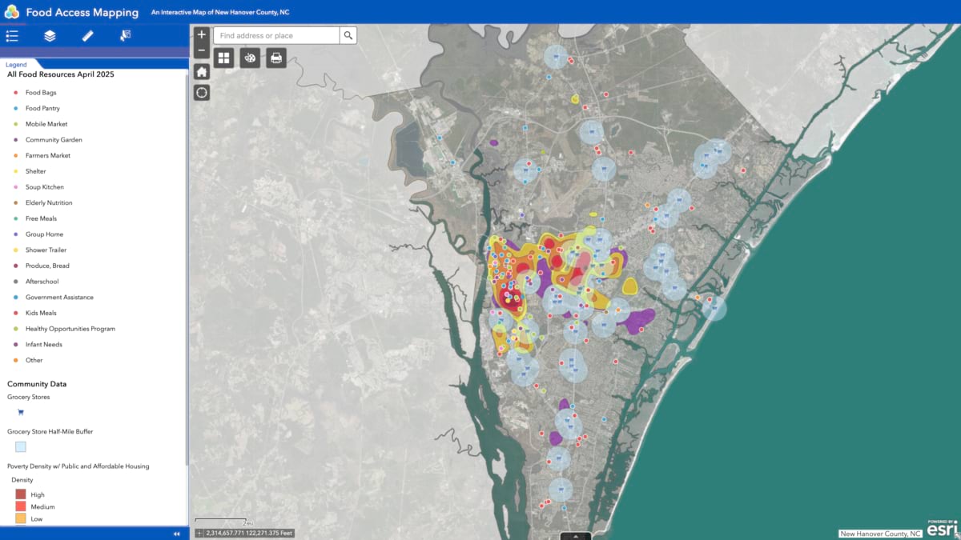Expand the coordinate format button beside coordinates
961x540 pixels.
199,533
